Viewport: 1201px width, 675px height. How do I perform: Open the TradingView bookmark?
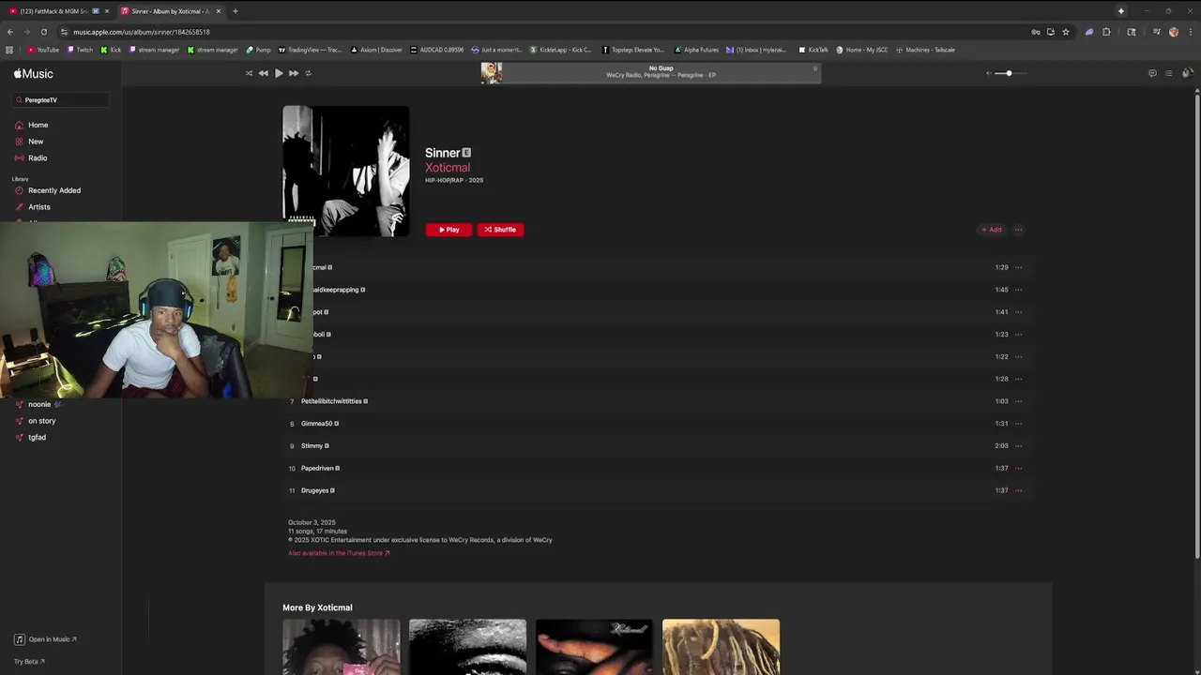pos(311,50)
